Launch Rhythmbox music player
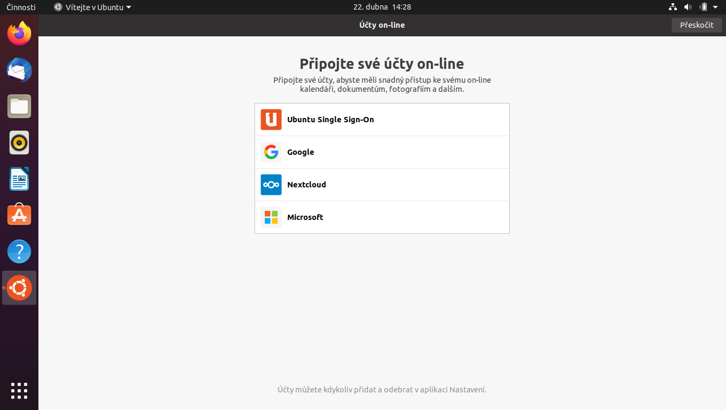Screen dimensions: 726x410 (19, 143)
